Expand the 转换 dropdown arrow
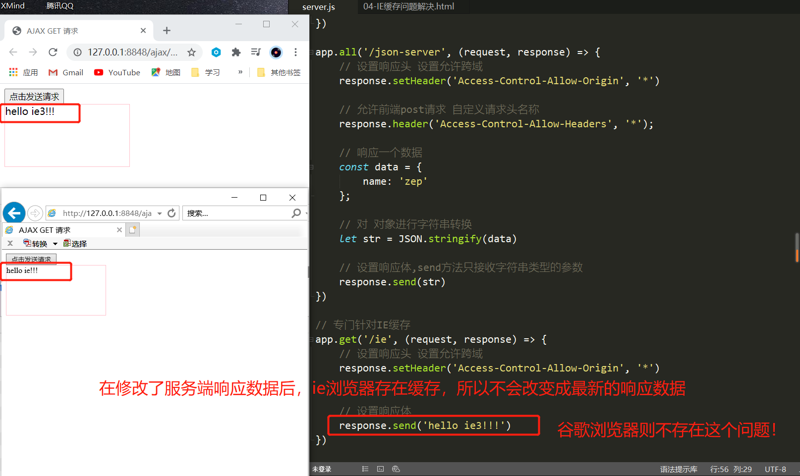Screen dimensions: 800x476 pos(55,244)
